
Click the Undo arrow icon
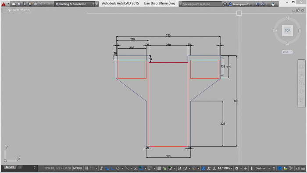[41, 4]
